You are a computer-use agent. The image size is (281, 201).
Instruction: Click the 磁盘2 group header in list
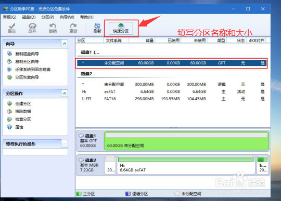pyautogui.click(x=86, y=74)
